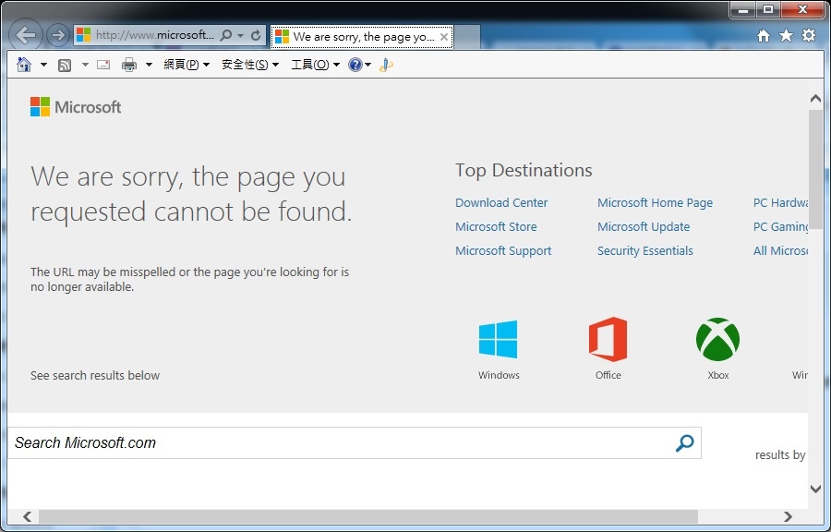Open Favorites with the star icon

pos(786,35)
